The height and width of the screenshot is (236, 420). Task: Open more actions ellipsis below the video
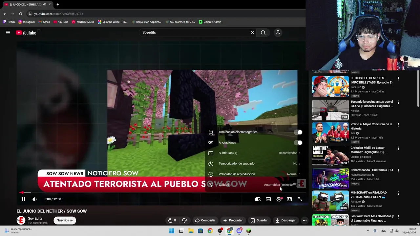click(304, 220)
